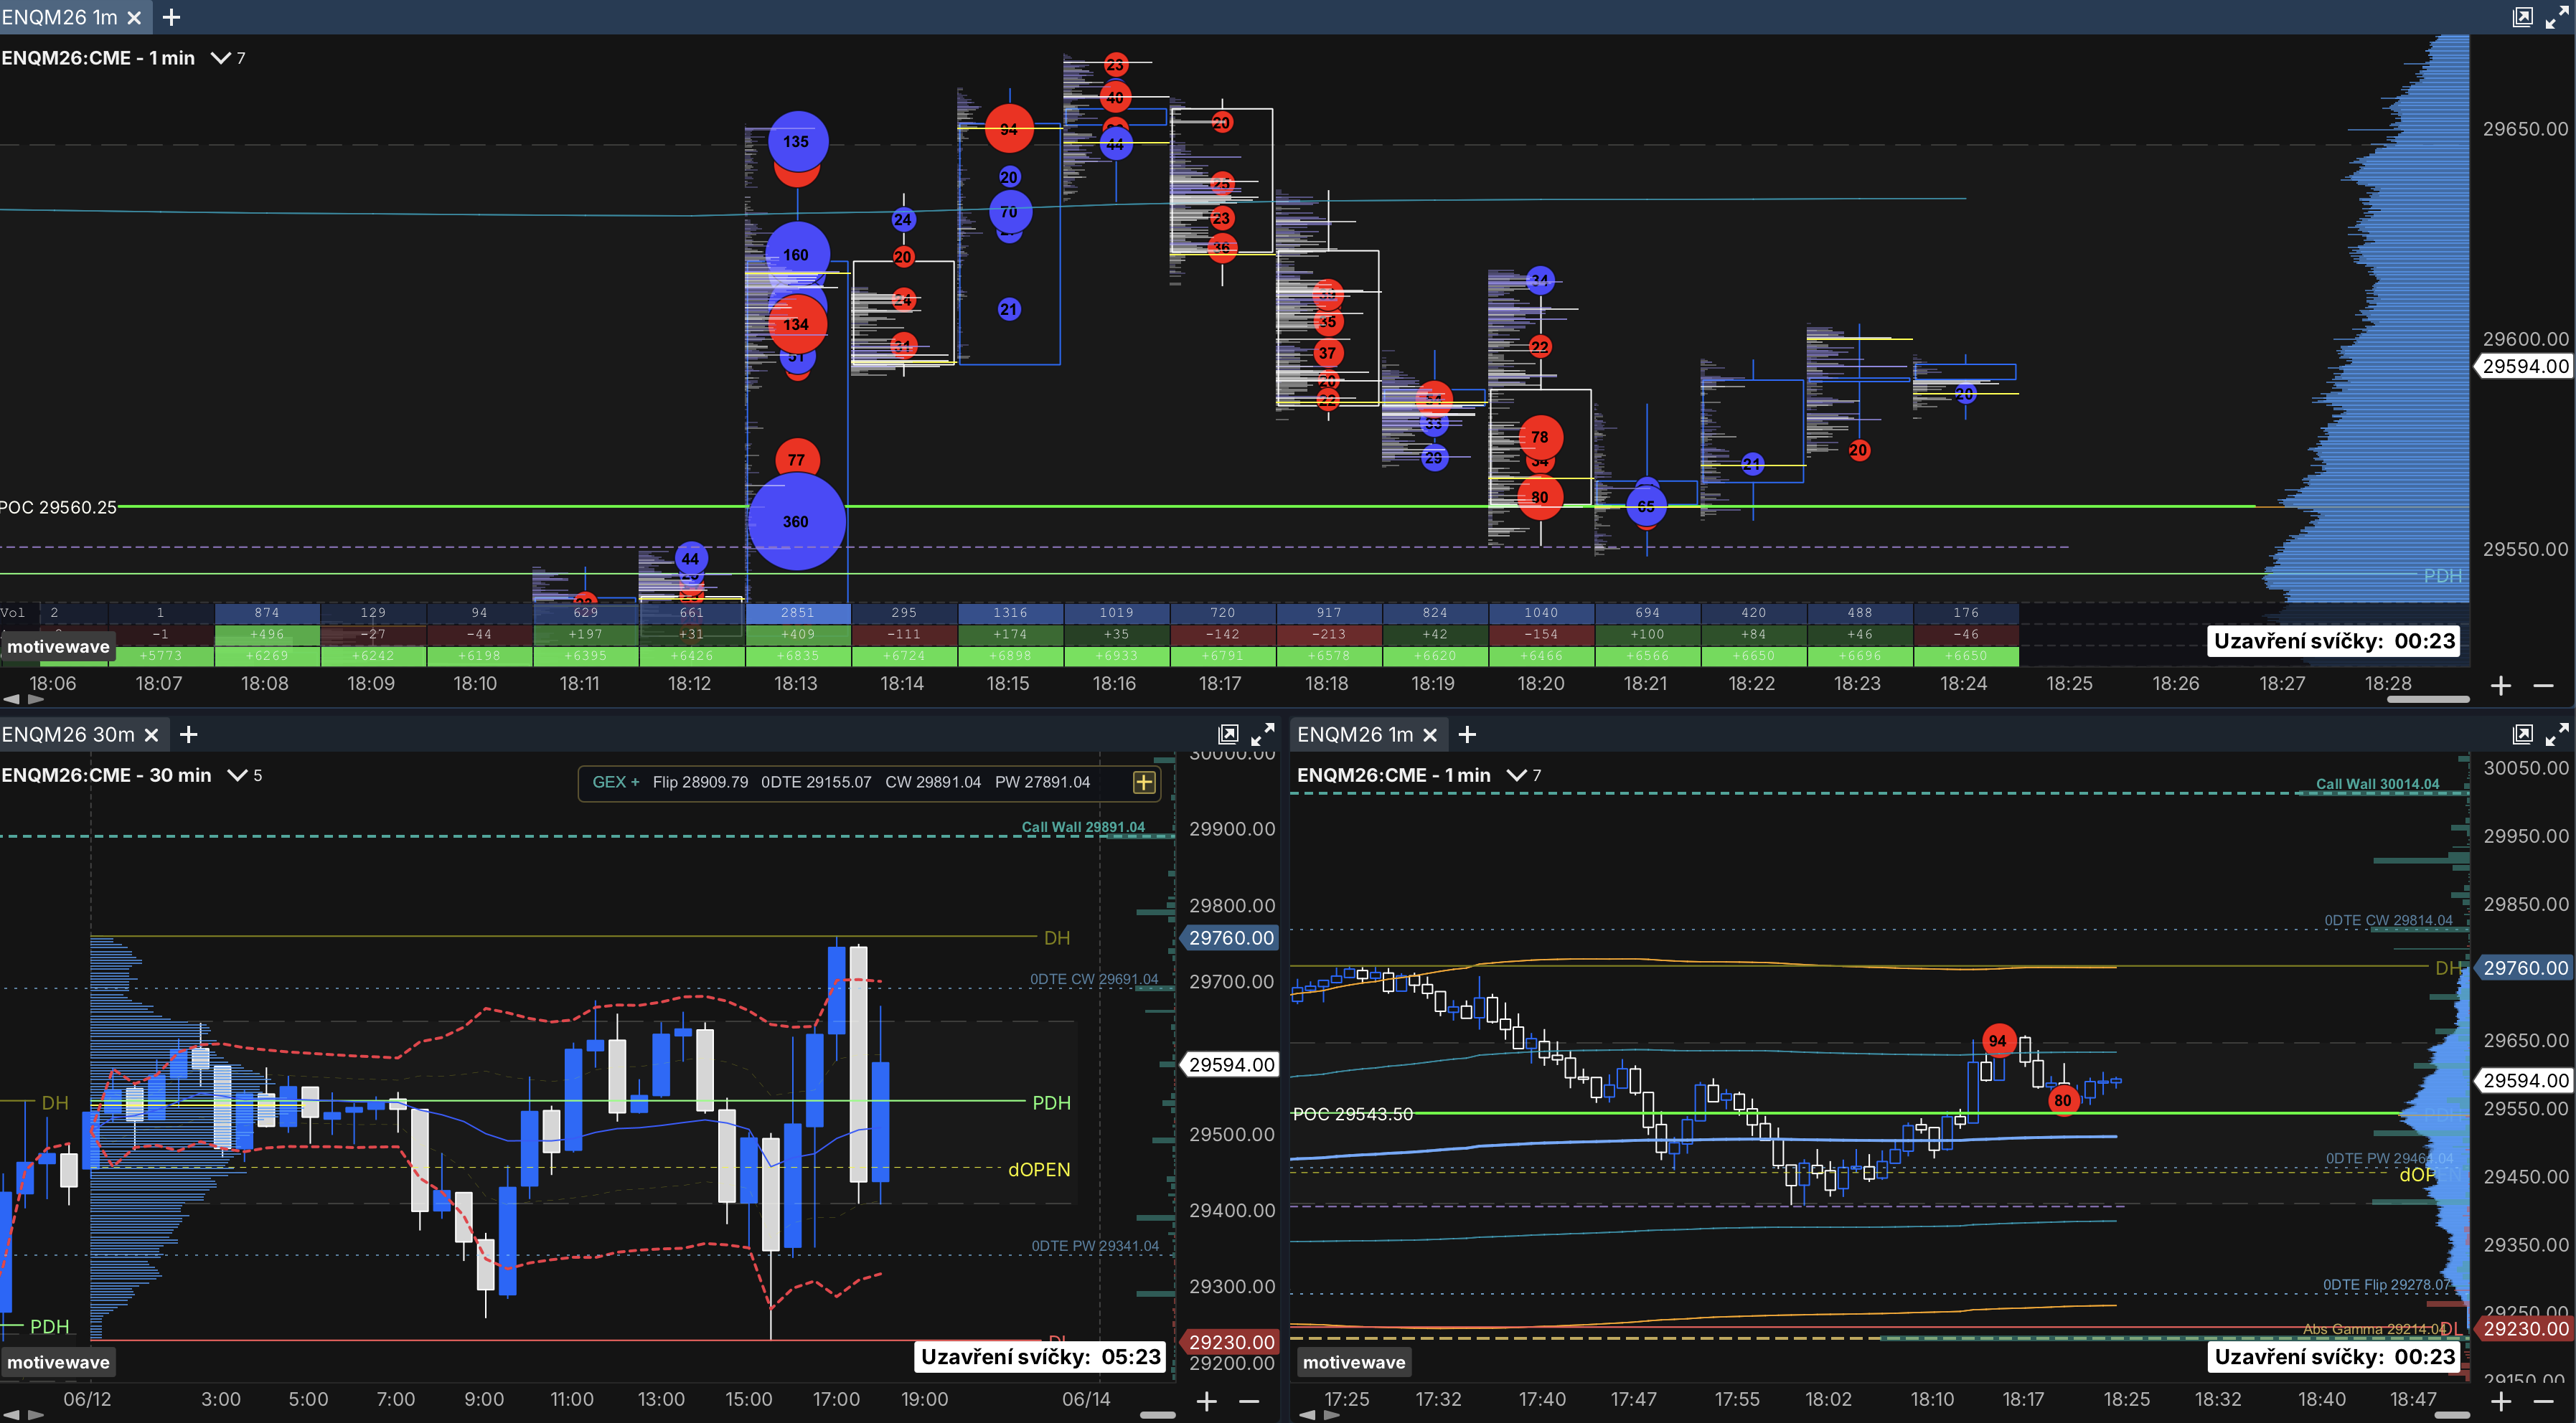The height and width of the screenshot is (1423, 2576).
Task: Click the Call Wall 30014.04 label
Action: click(2378, 785)
